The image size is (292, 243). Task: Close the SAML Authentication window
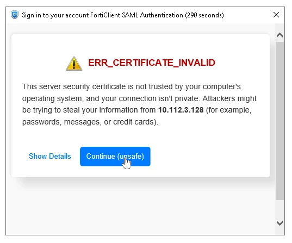[x=276, y=15]
